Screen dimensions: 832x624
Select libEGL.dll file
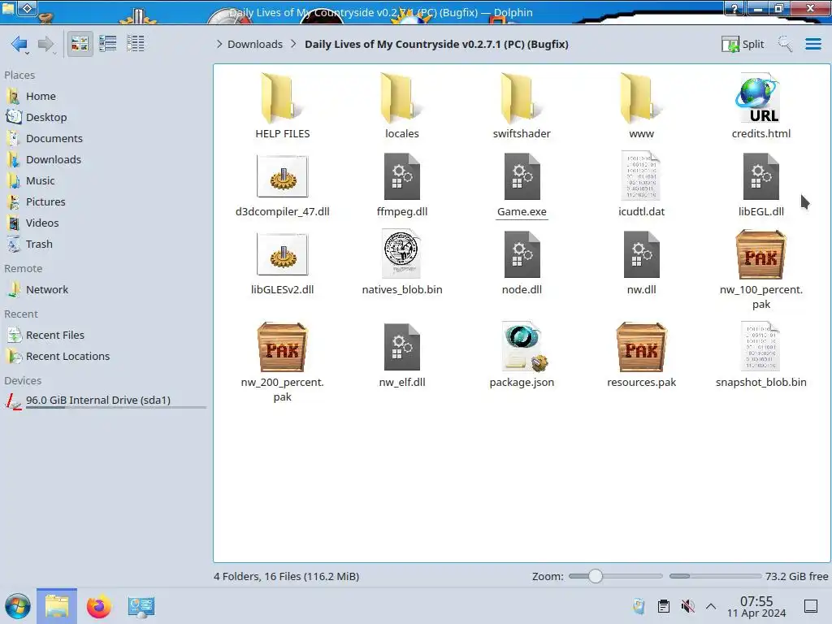[x=760, y=184]
